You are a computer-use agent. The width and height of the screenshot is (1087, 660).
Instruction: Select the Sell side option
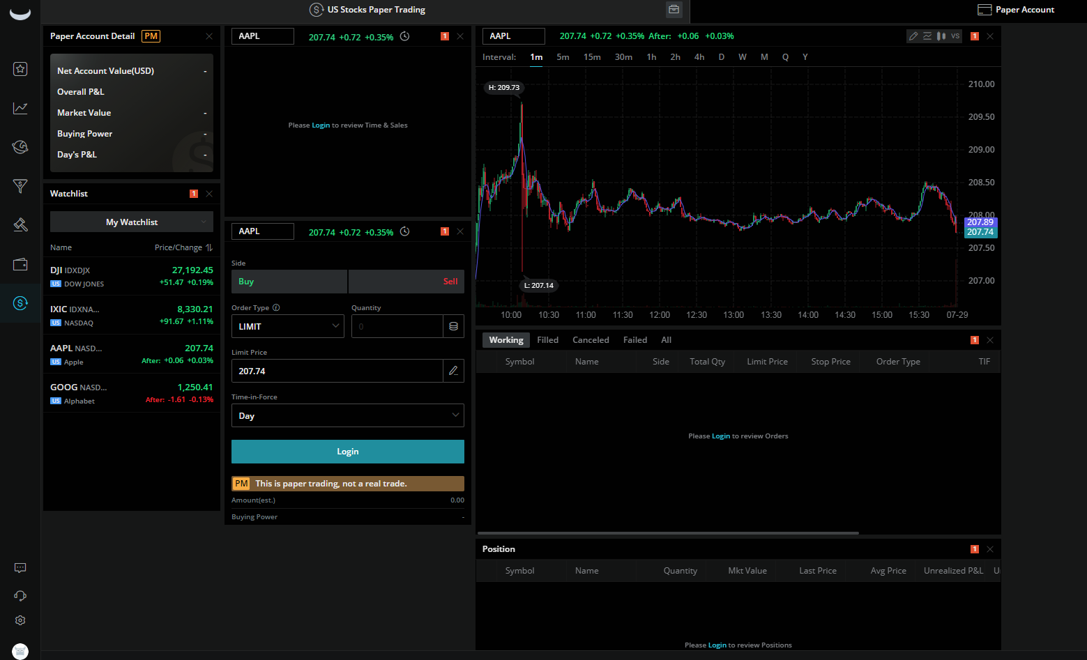pyautogui.click(x=406, y=282)
